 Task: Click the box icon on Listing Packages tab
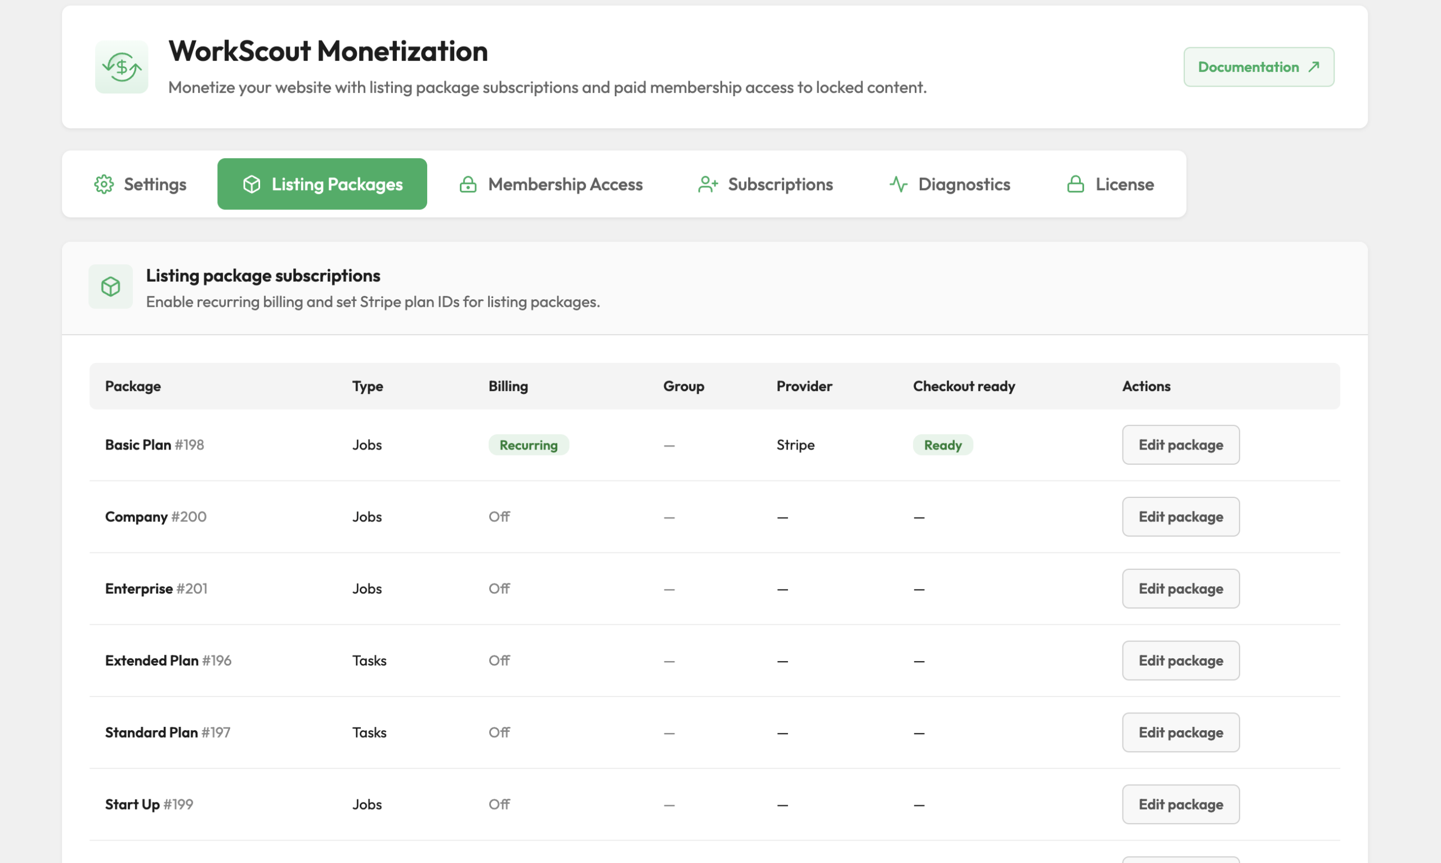[x=251, y=185]
